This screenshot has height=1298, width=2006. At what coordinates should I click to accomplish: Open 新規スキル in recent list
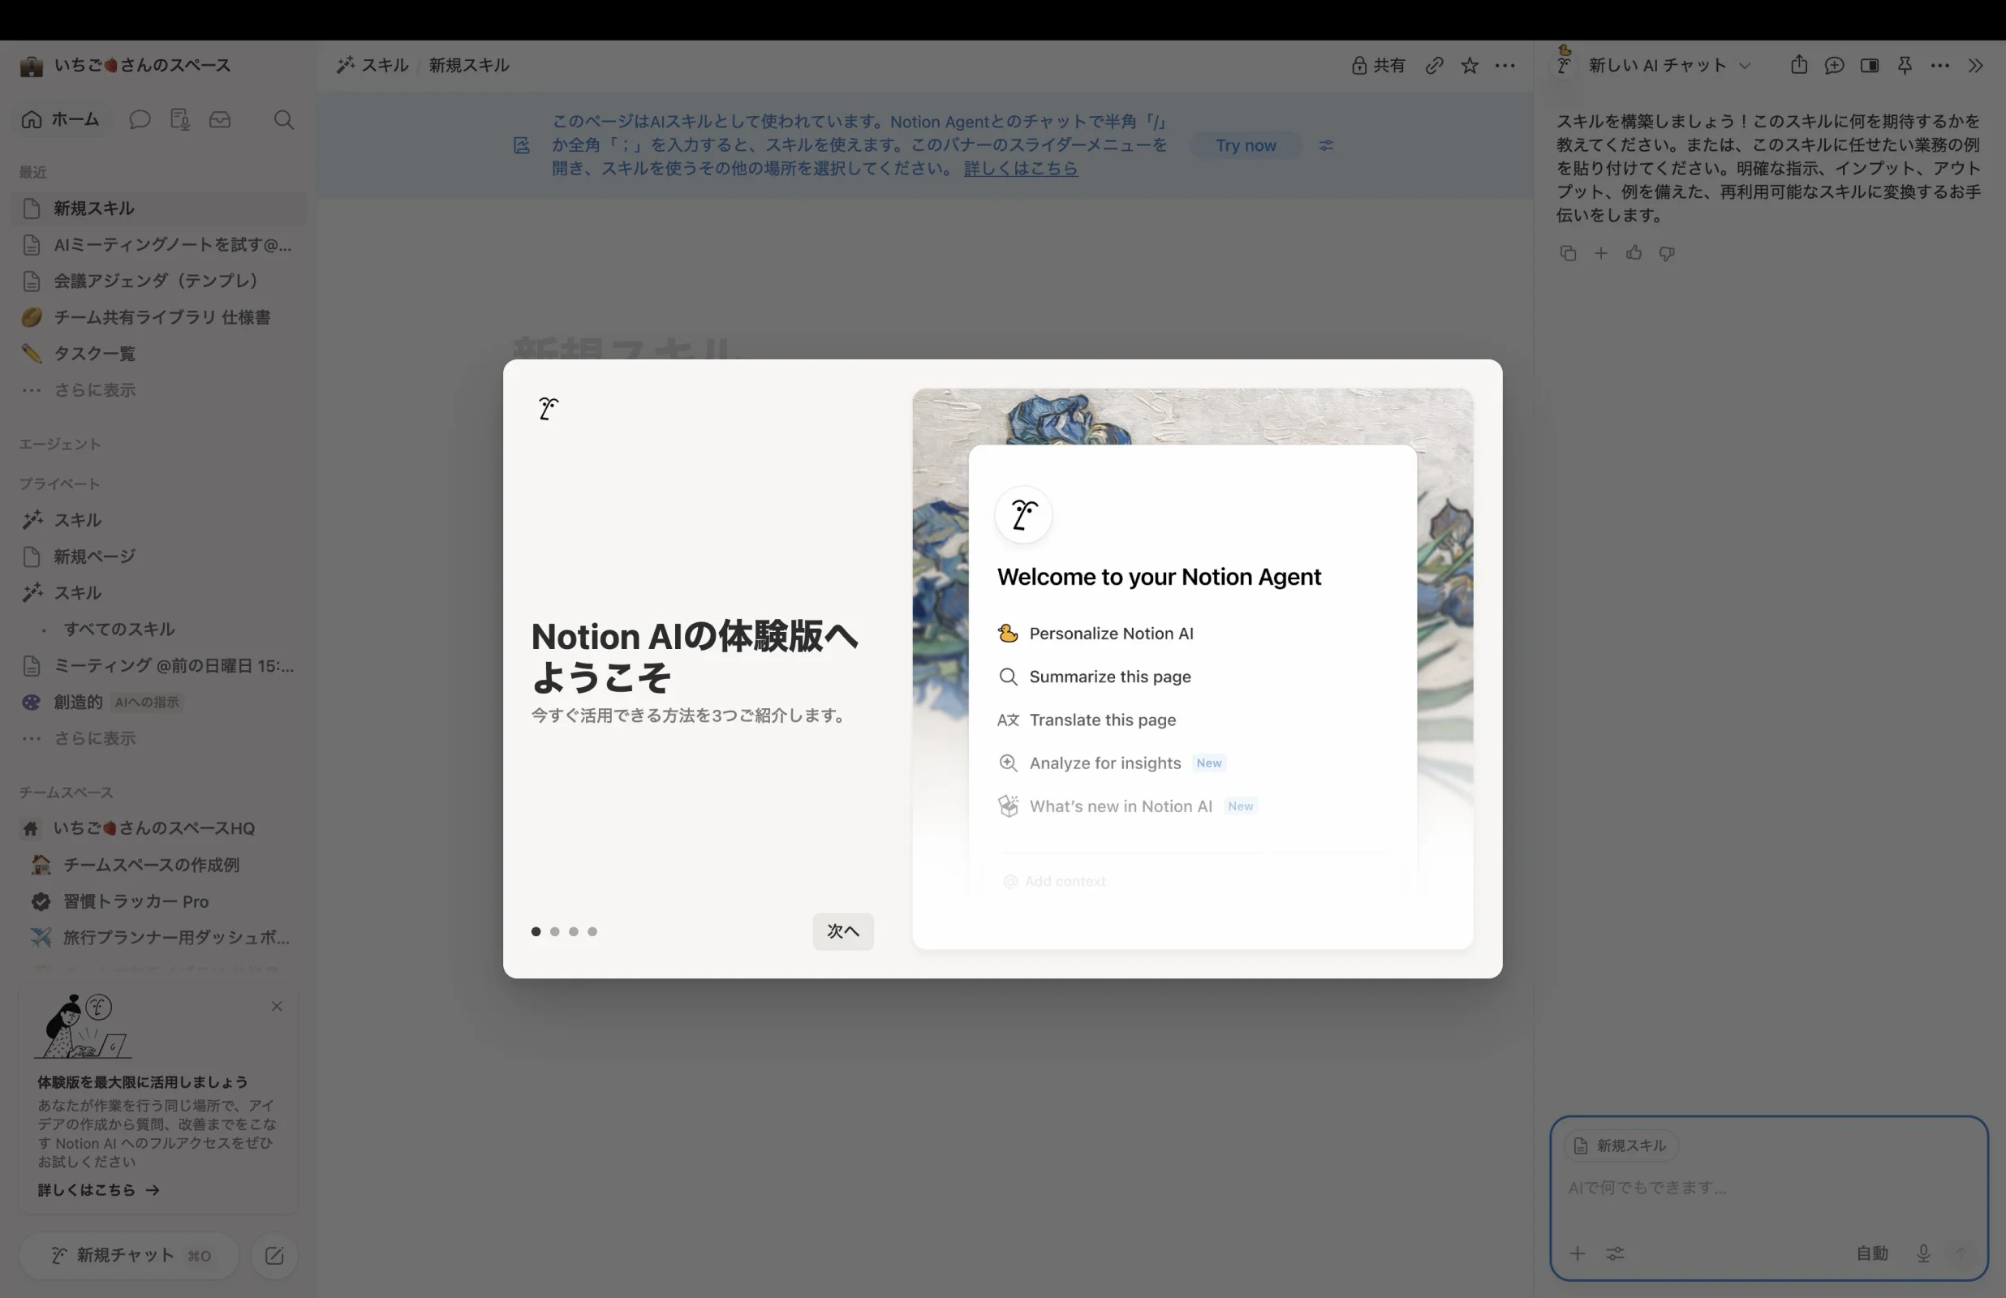pyautogui.click(x=158, y=208)
